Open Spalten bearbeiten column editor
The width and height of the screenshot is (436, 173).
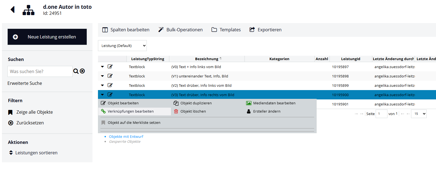(x=126, y=30)
